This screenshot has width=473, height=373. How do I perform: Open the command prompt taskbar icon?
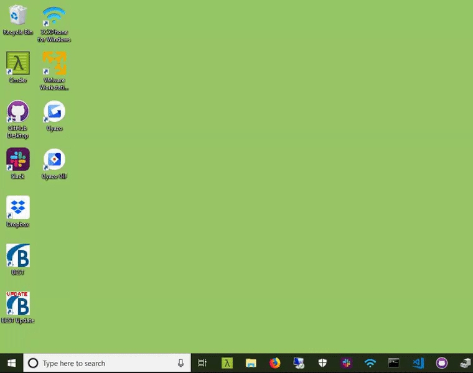click(394, 363)
